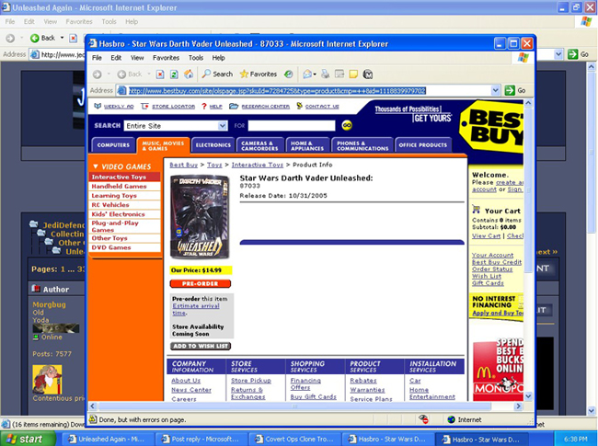Image resolution: width=598 pixels, height=446 pixels.
Task: Select Music, Movies & Games tab
Action: tap(163, 145)
